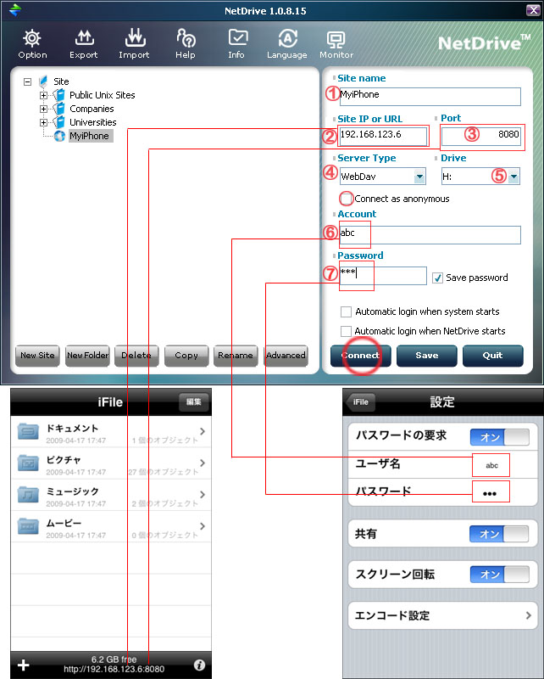Toggle the 共有 switch off
544x679 pixels.
point(499,534)
